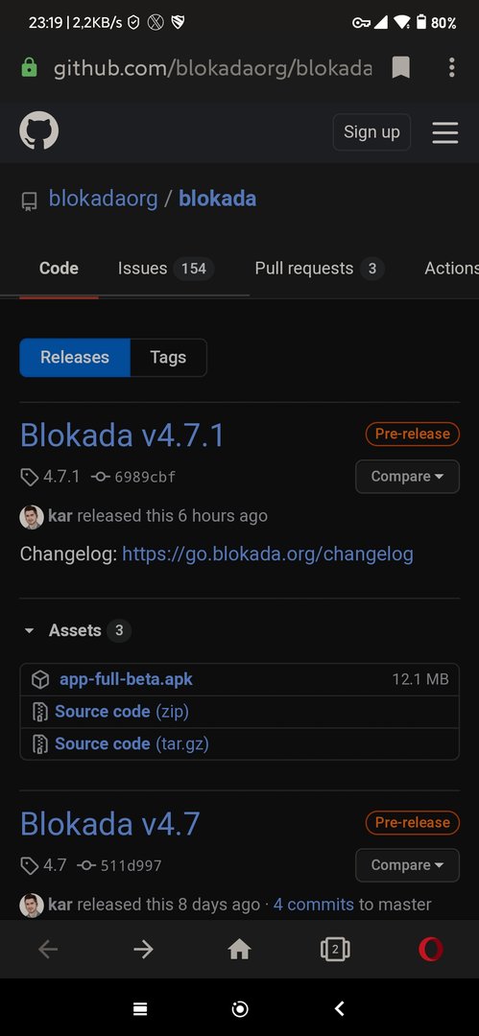Open the go.blokada.org changelog link
The width and height of the screenshot is (479, 1036).
coord(268,553)
